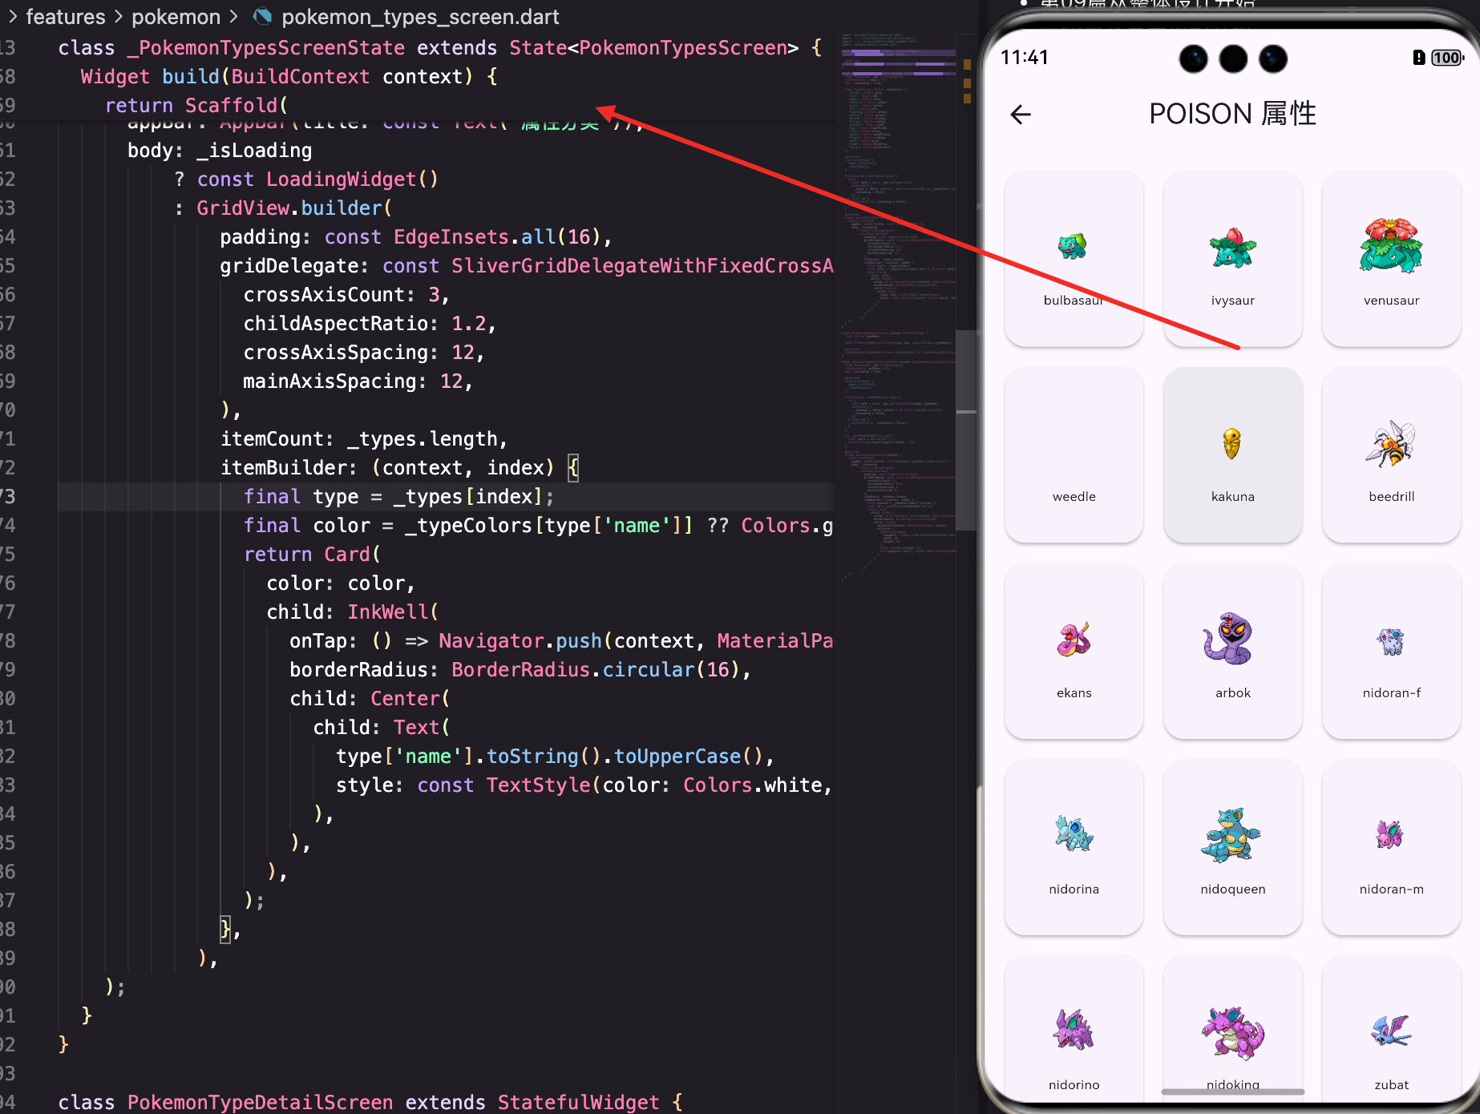1480x1114 pixels.
Task: Click the color: color, line
Action: pos(341,583)
